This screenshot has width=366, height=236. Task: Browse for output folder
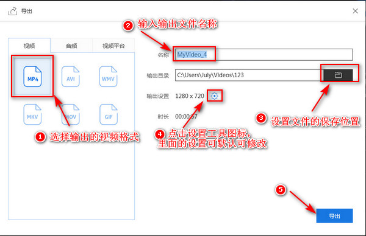(338, 75)
